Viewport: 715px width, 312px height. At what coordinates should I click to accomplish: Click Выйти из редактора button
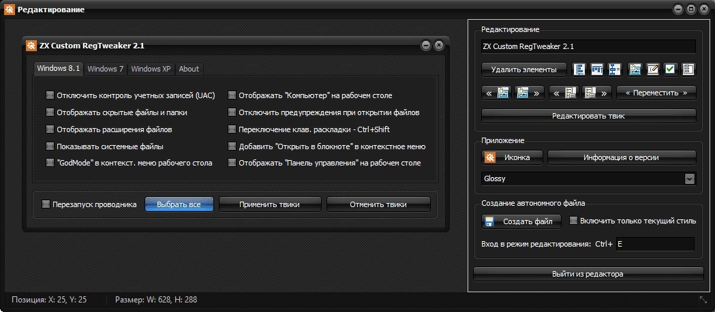588,275
